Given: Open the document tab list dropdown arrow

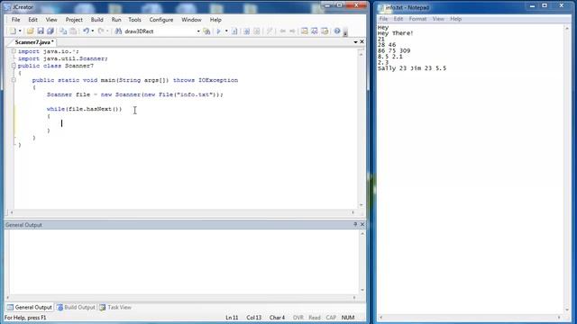Looking at the screenshot, I should pyautogui.click(x=355, y=42).
